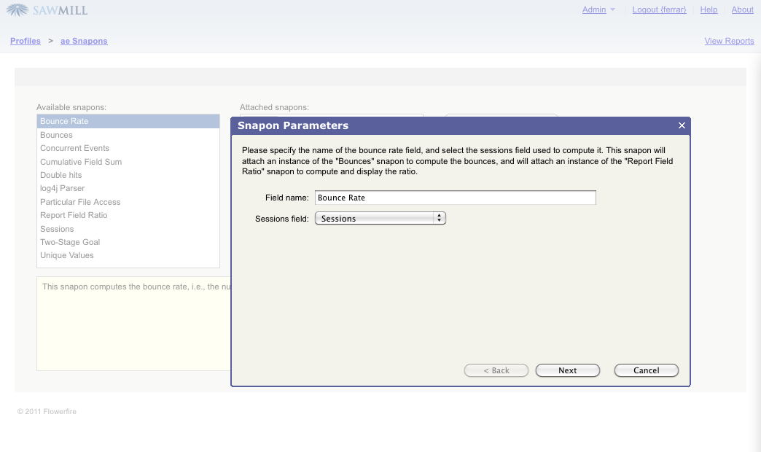Screen dimensions: 761x452
Task: Open the Admin dropdown menu
Action: click(x=598, y=9)
